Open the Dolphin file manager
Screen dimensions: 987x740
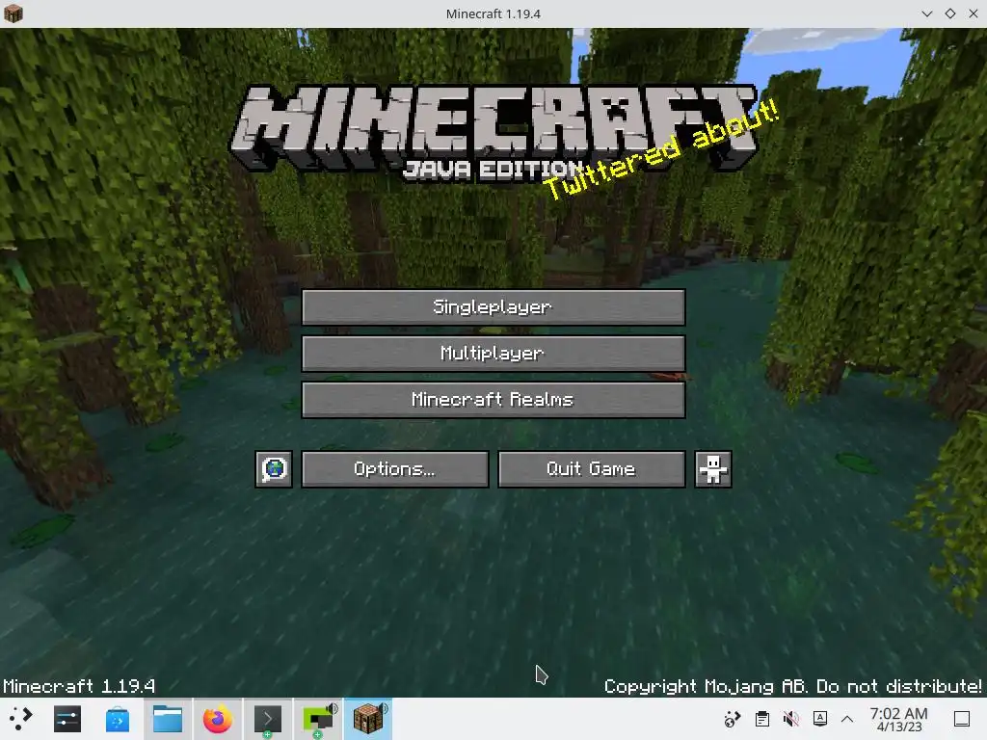click(168, 719)
